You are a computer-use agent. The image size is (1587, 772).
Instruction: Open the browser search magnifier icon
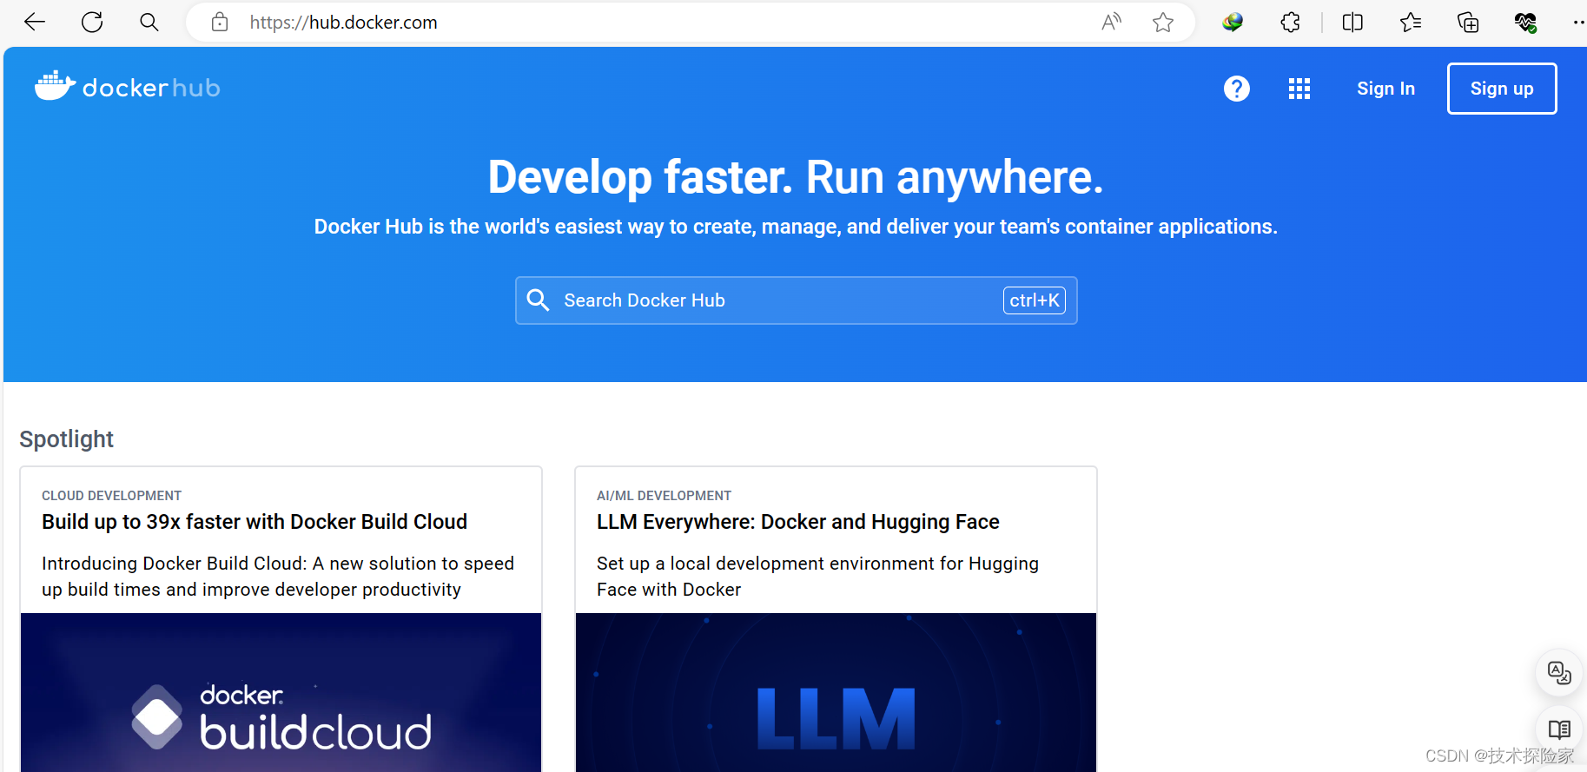click(149, 22)
